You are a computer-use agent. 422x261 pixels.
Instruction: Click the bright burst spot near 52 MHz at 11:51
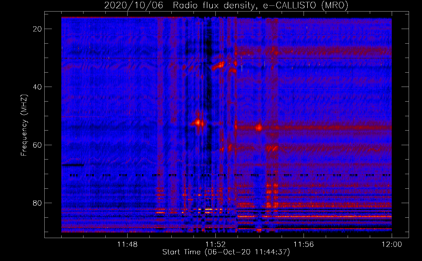click(x=198, y=122)
